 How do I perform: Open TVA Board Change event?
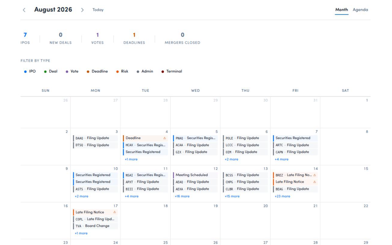pos(95,226)
